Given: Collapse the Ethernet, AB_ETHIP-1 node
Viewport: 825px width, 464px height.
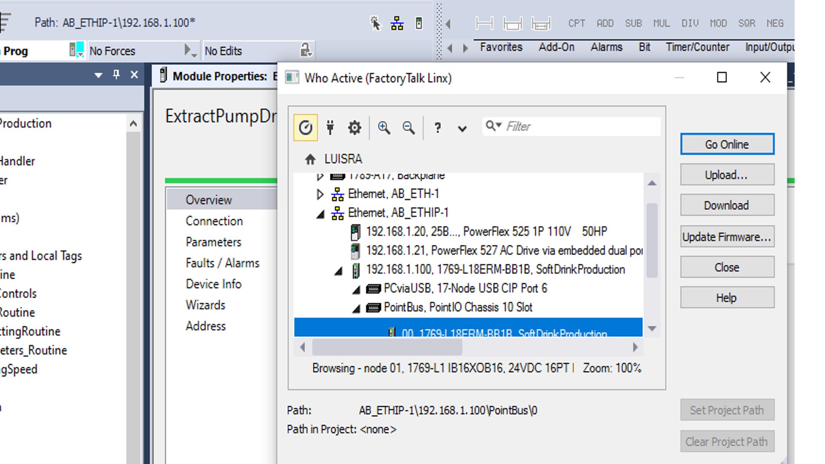Looking at the screenshot, I should pos(320,214).
